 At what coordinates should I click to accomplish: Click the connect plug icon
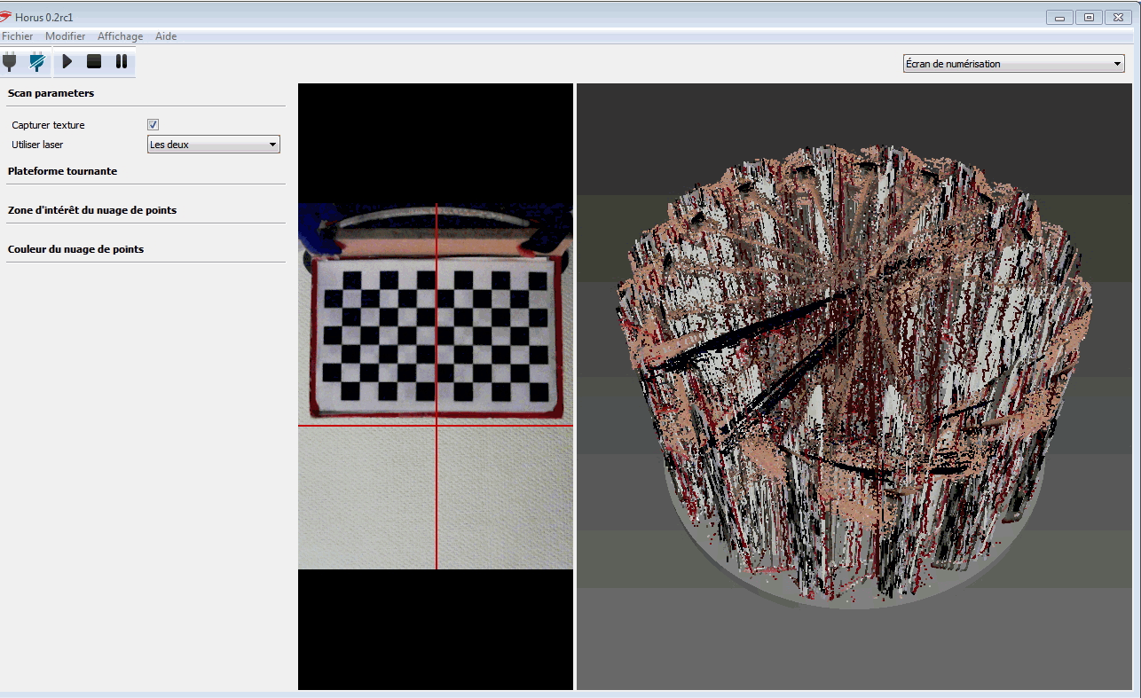10,62
